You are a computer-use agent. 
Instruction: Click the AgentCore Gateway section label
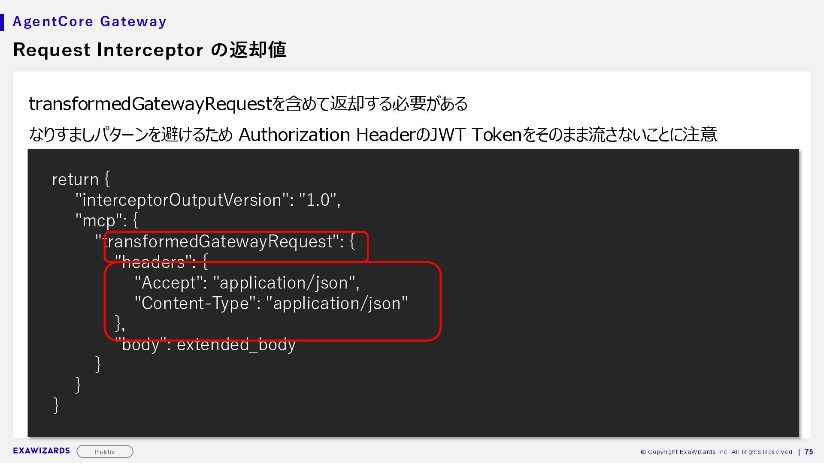click(x=89, y=21)
